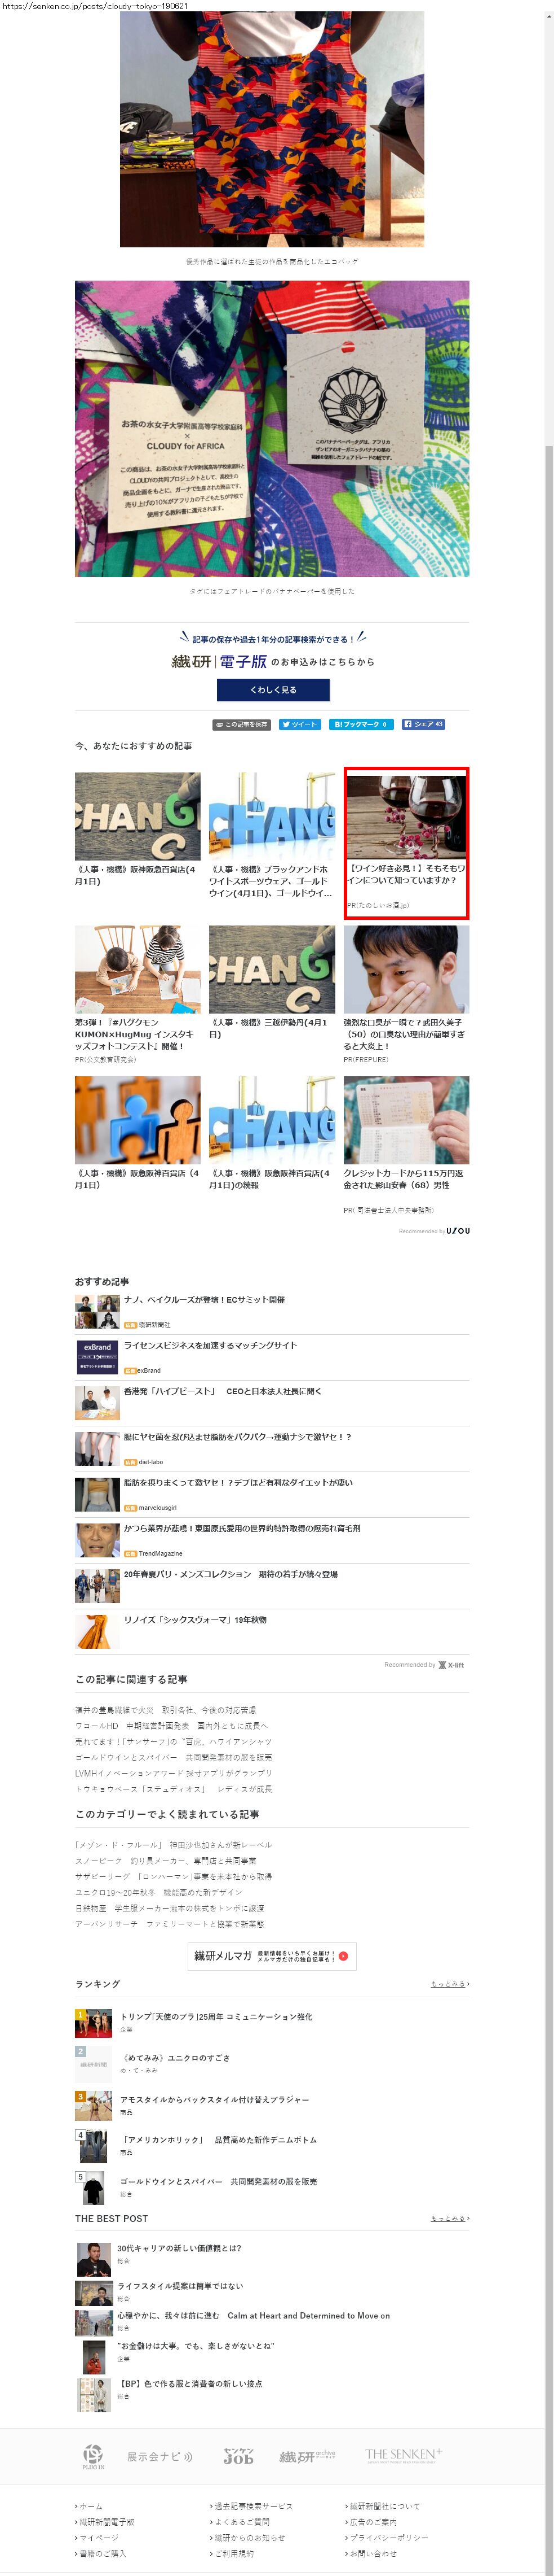Open 香港発「ハイプビースト」 interview article
554x2576 pixels.
pyautogui.click(x=221, y=1392)
